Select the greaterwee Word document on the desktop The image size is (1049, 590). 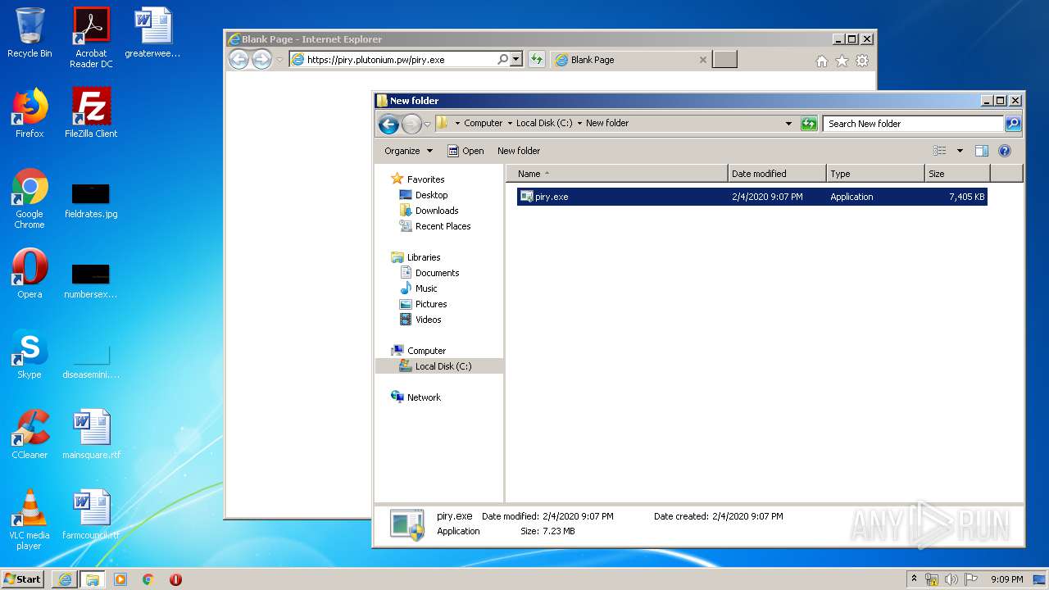pos(152,33)
